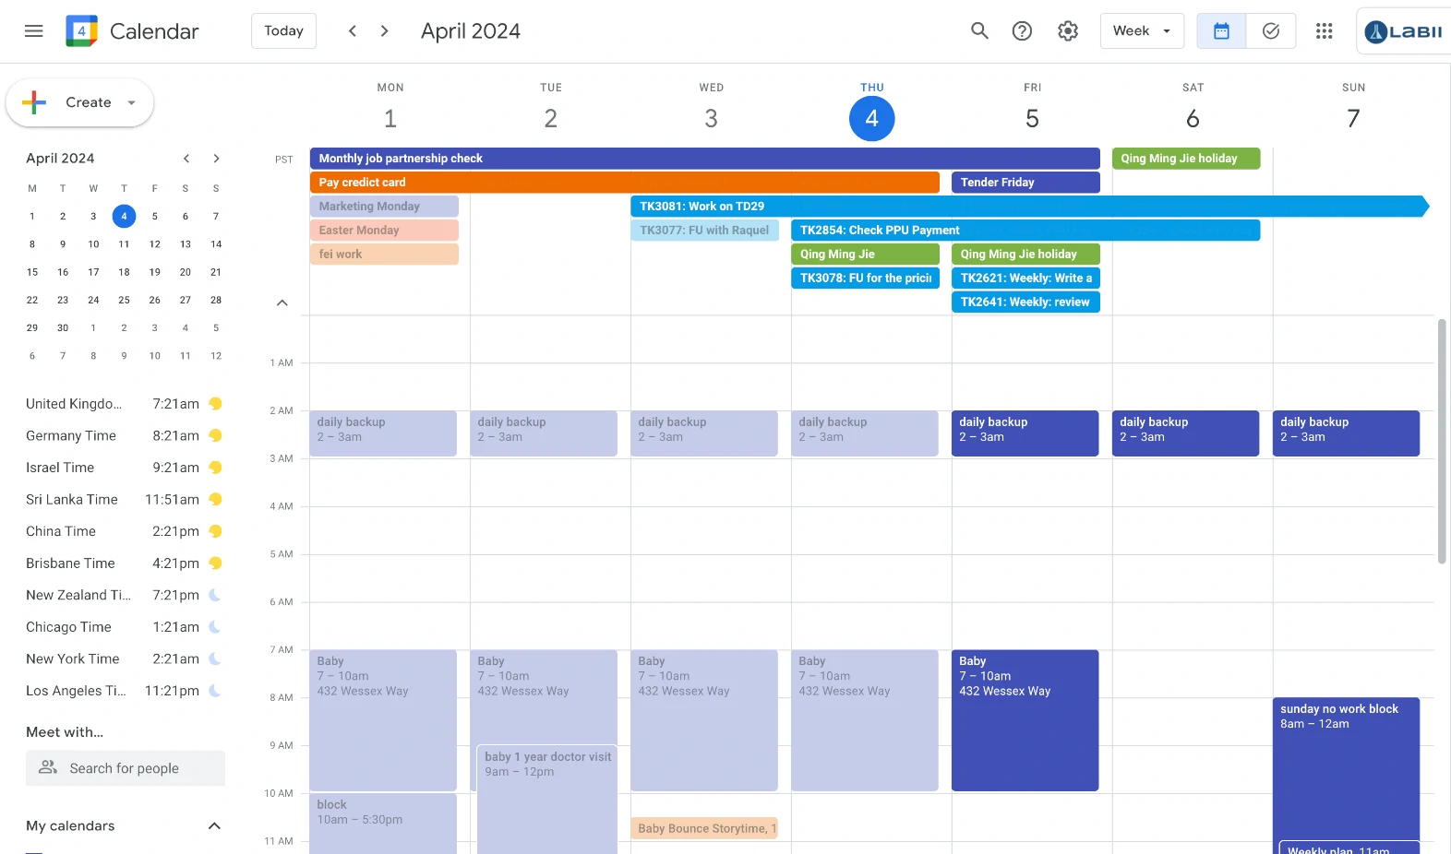Go to next week arrow

pyautogui.click(x=385, y=31)
